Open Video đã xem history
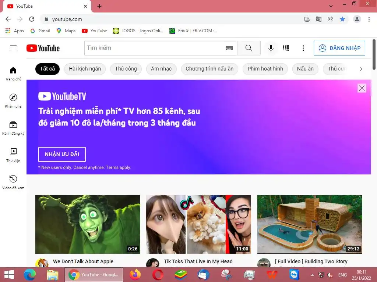This screenshot has width=377, height=282. 13,182
